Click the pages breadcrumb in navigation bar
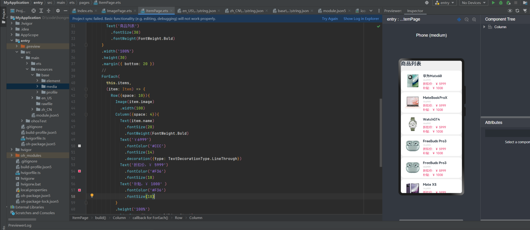Screen dimensions: 530x230 click(x=84, y=3)
